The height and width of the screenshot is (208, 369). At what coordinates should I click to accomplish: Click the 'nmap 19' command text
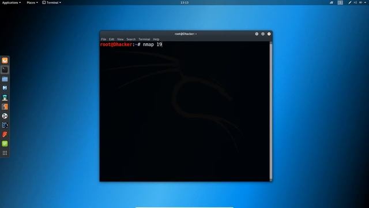pos(152,44)
